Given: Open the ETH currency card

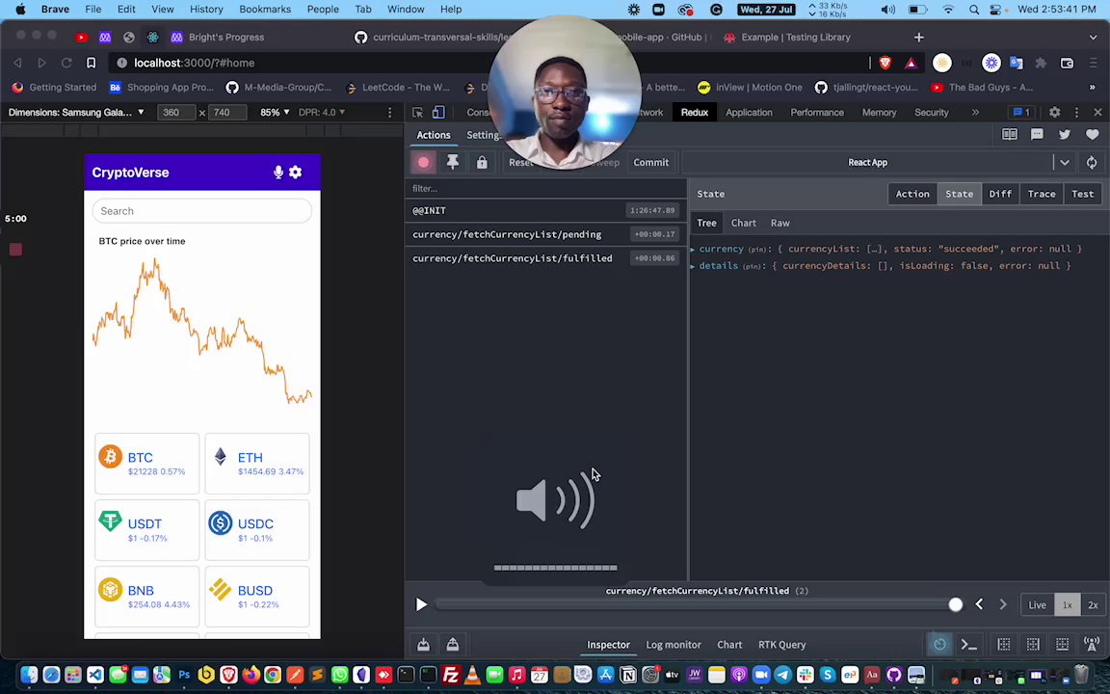Looking at the screenshot, I should click(x=257, y=464).
